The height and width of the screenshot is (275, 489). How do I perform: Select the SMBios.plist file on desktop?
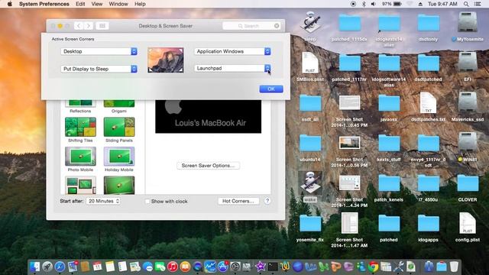tap(310, 66)
